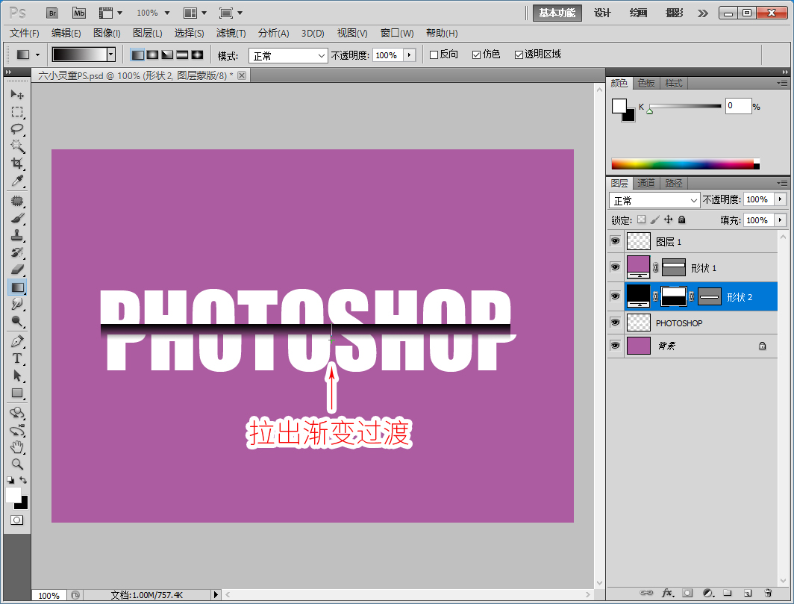Delete layer using trash icon
Screen dimensions: 794x604
[x=768, y=593]
